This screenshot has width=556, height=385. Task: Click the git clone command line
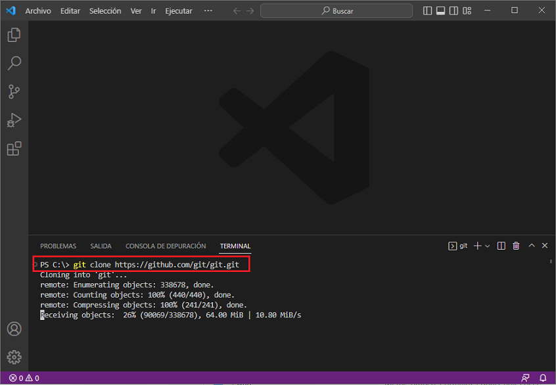[x=140, y=265]
